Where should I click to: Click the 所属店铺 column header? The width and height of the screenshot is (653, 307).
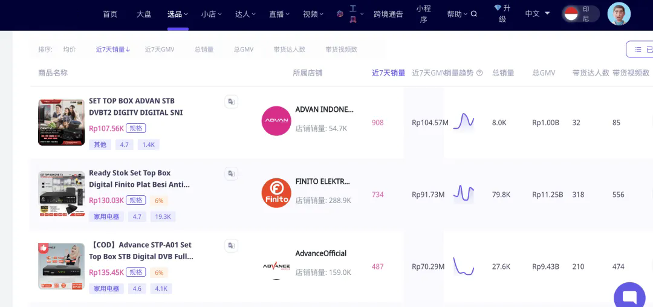[307, 73]
